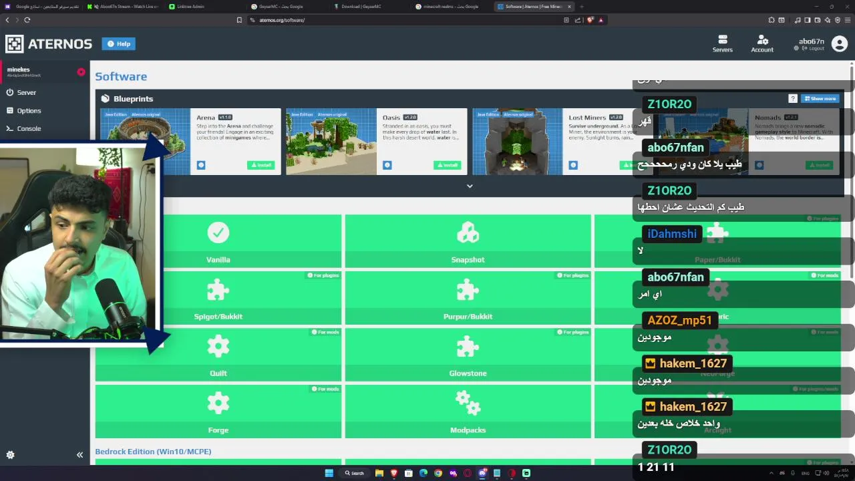Viewport: 855px width, 481px height.
Task: Select the Purpur/Bukkit software tile
Action: tap(468, 297)
